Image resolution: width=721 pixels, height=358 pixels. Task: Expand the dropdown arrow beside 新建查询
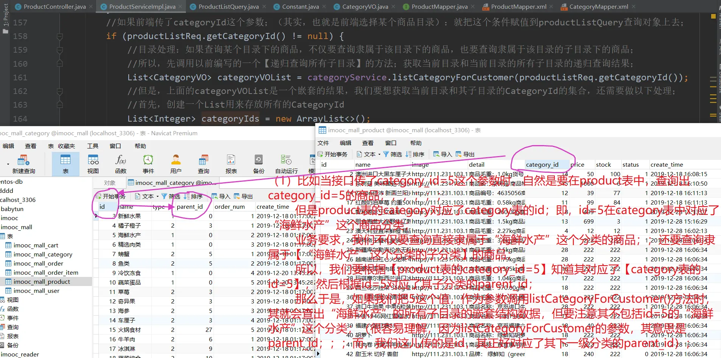(8, 164)
